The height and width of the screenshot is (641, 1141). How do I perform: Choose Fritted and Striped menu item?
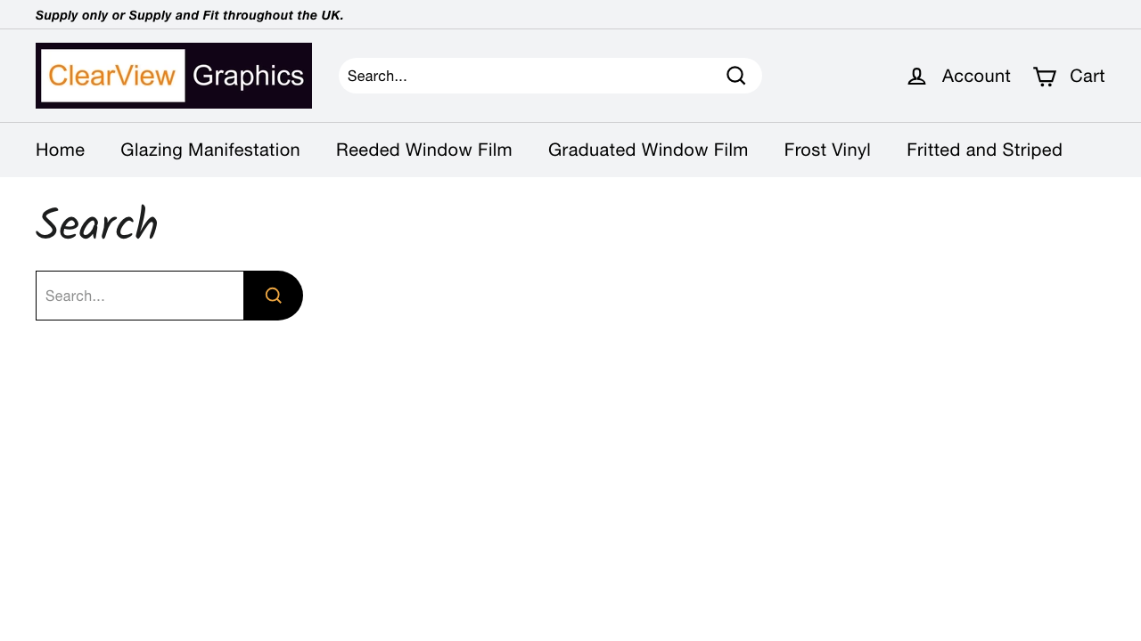[984, 150]
